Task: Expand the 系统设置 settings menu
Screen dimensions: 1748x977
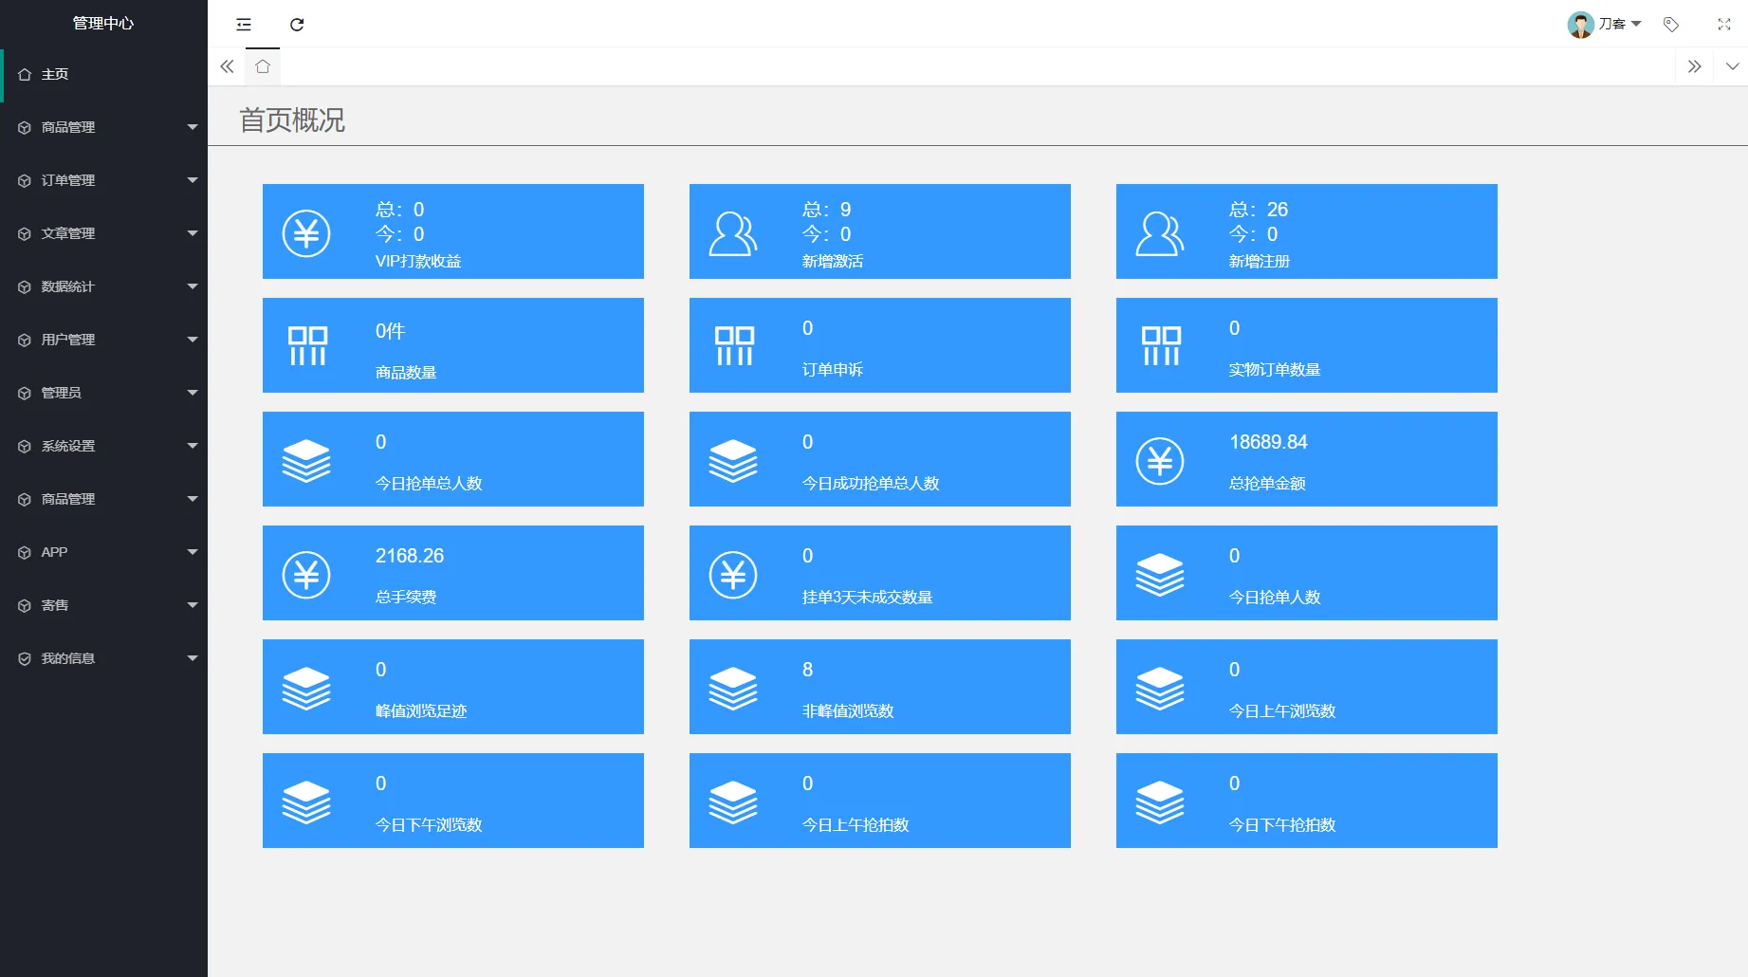Action: coord(68,445)
